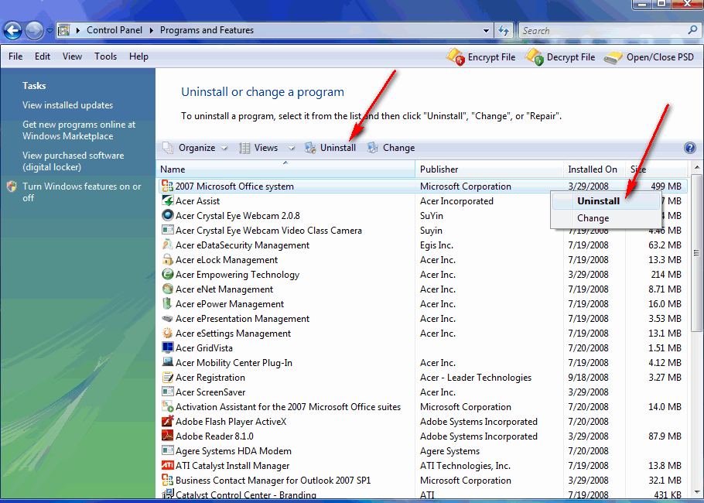Click the Forward navigation arrow button
704x503 pixels.
(34, 30)
